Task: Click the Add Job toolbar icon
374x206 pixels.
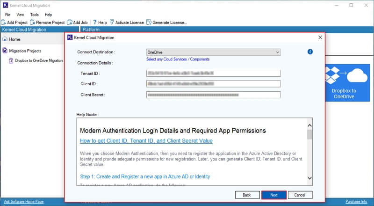Action: 70,22
